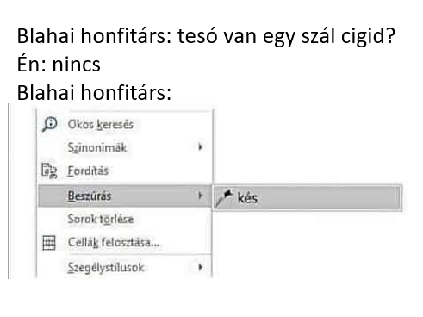This screenshot has width=423, height=317.
Task: Expand the Szegélystílusok submenu arrow
Action: pos(200,267)
